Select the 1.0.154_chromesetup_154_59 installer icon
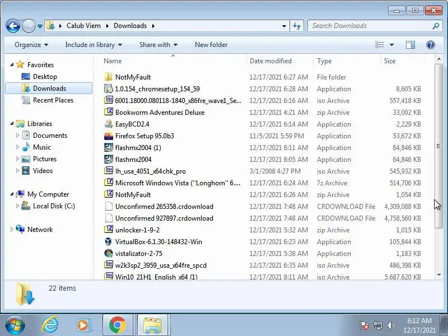The height and width of the screenshot is (336, 448). coord(108,88)
